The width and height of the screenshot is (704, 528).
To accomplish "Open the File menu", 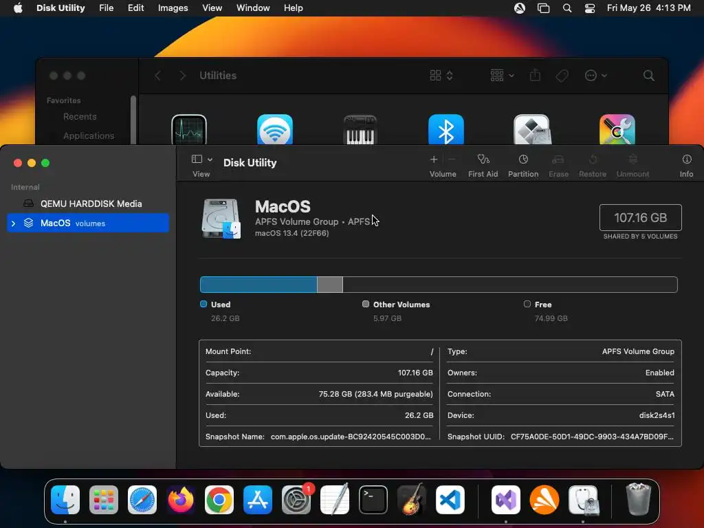I will pos(107,8).
